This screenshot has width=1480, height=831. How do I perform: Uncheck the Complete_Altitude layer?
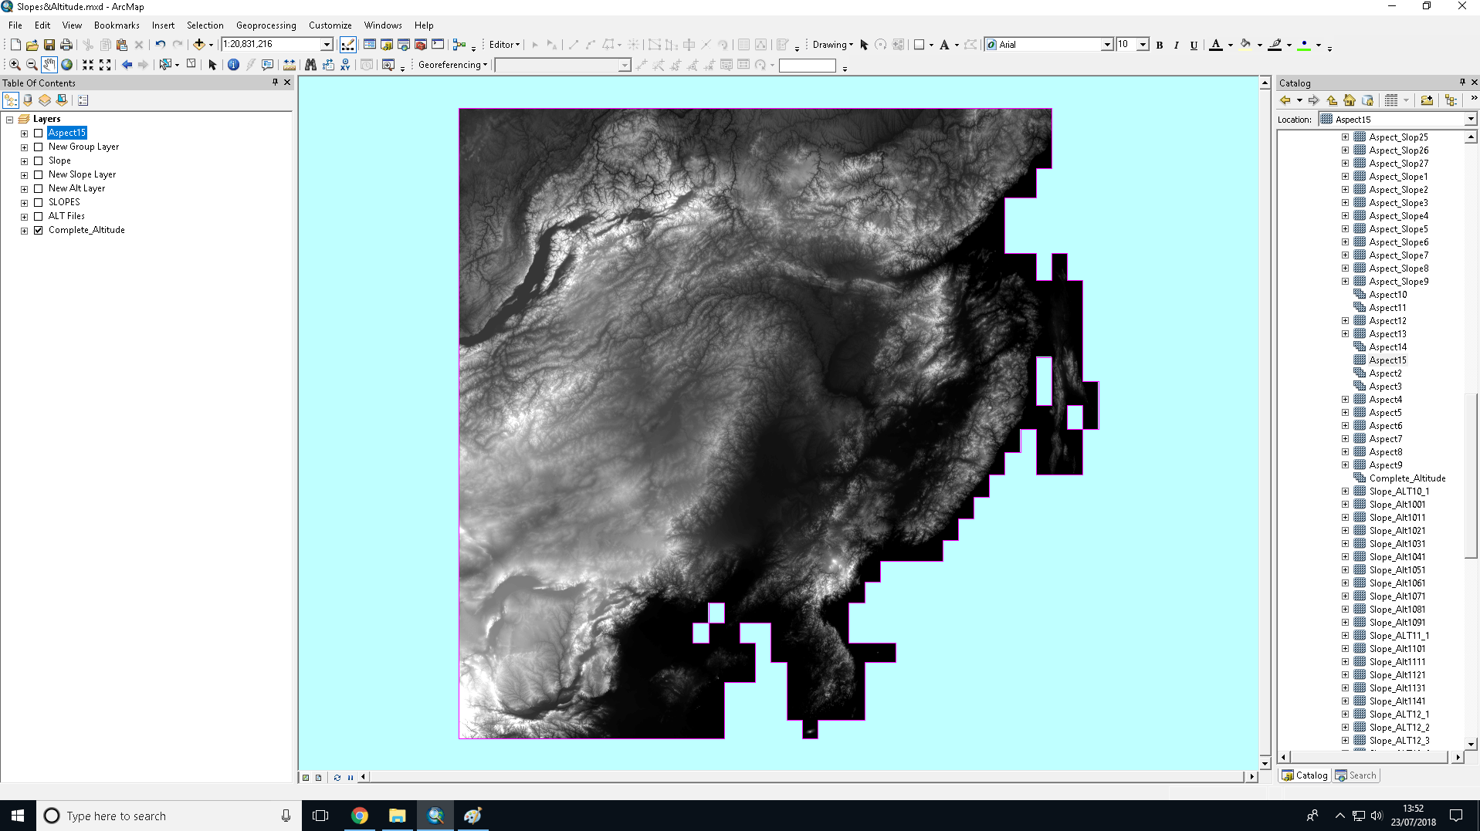(x=38, y=229)
